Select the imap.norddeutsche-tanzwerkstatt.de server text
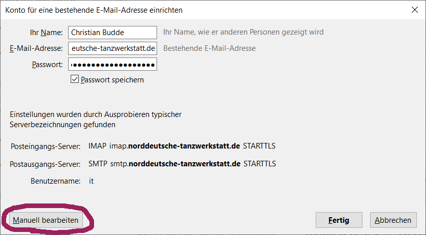This screenshot has height=235, width=426. (174, 146)
